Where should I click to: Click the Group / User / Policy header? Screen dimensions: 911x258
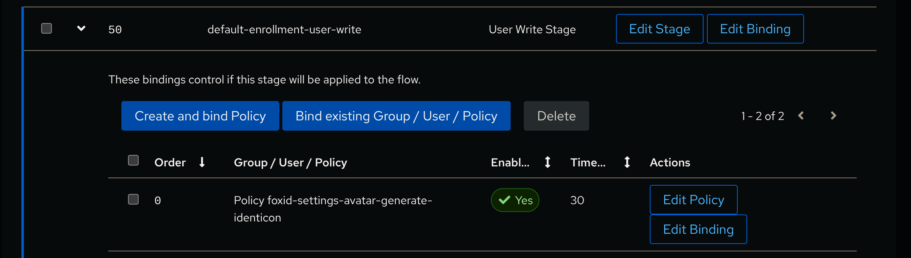pos(290,163)
